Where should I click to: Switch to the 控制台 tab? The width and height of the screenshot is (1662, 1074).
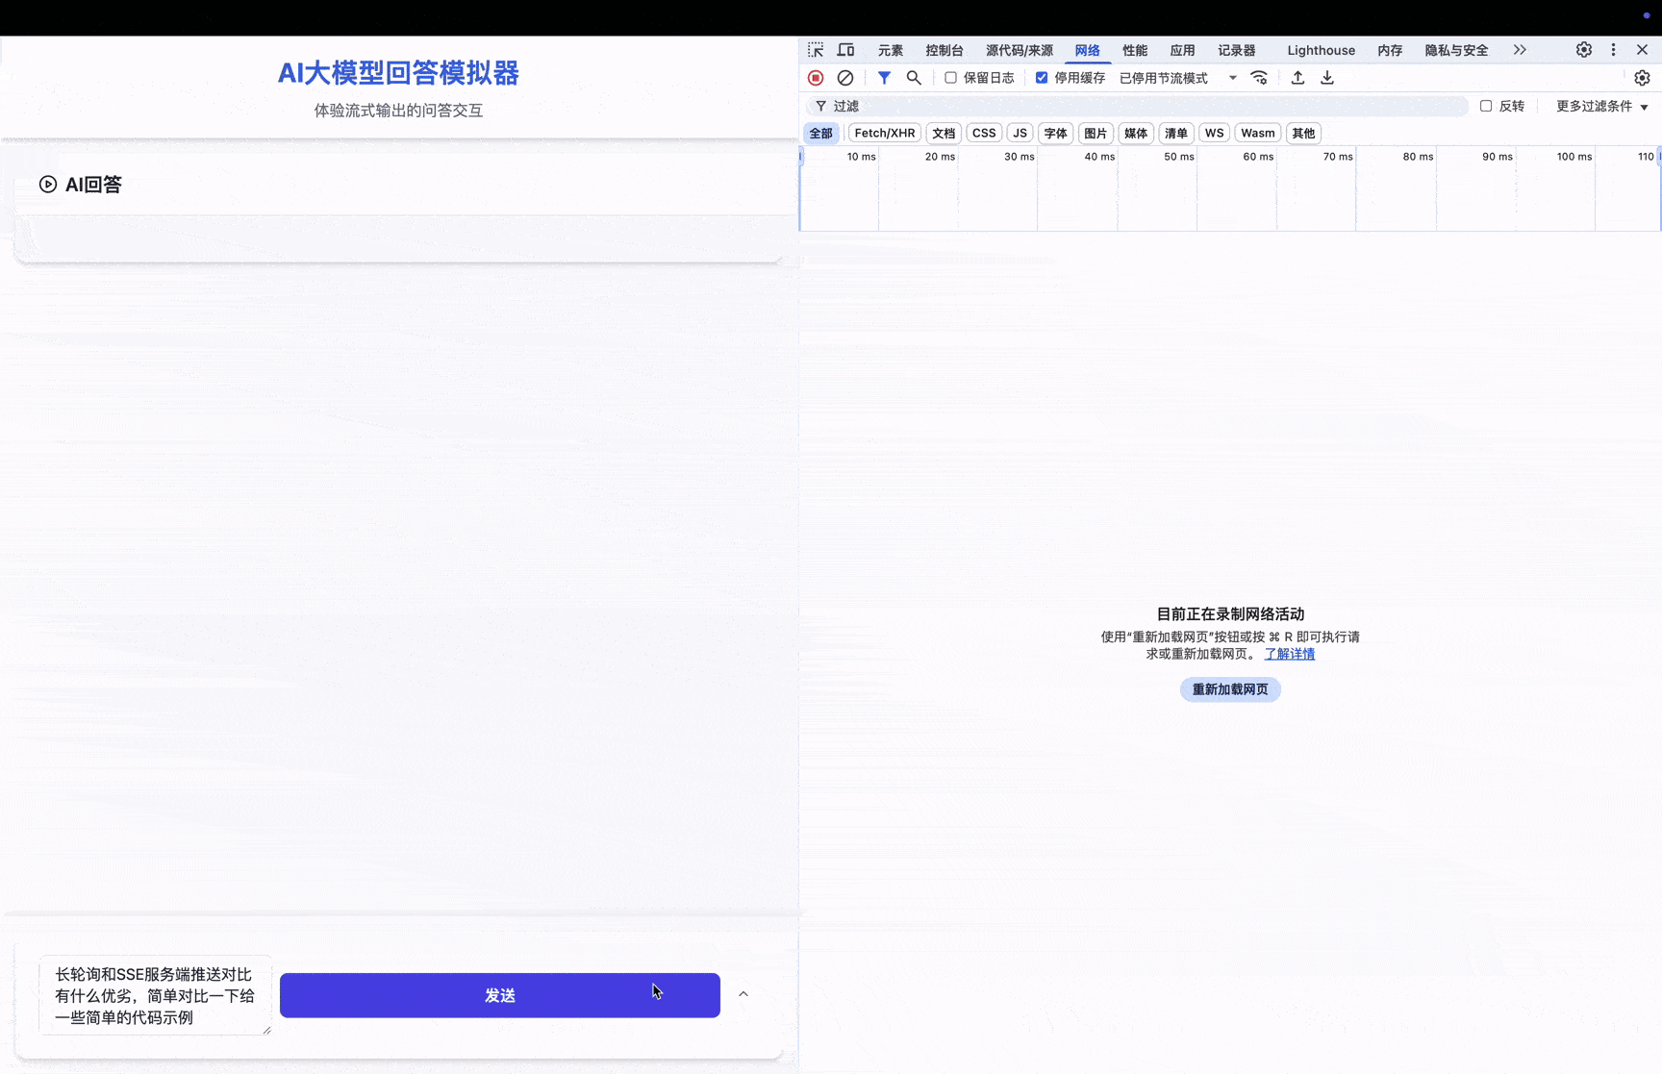944,50
